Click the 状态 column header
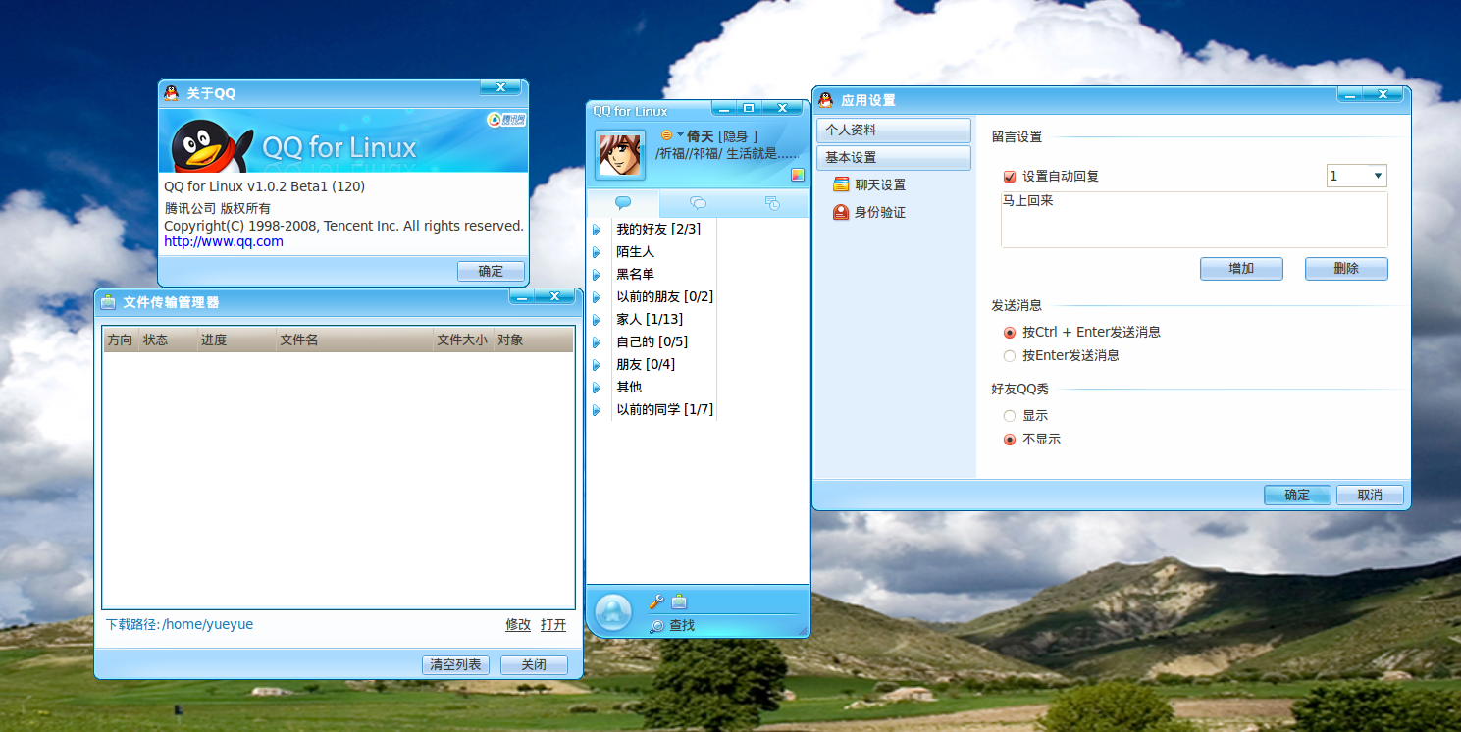The height and width of the screenshot is (732, 1461). (168, 340)
